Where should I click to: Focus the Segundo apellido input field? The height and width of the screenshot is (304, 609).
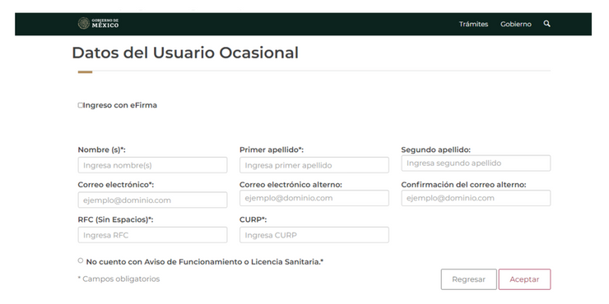click(476, 164)
